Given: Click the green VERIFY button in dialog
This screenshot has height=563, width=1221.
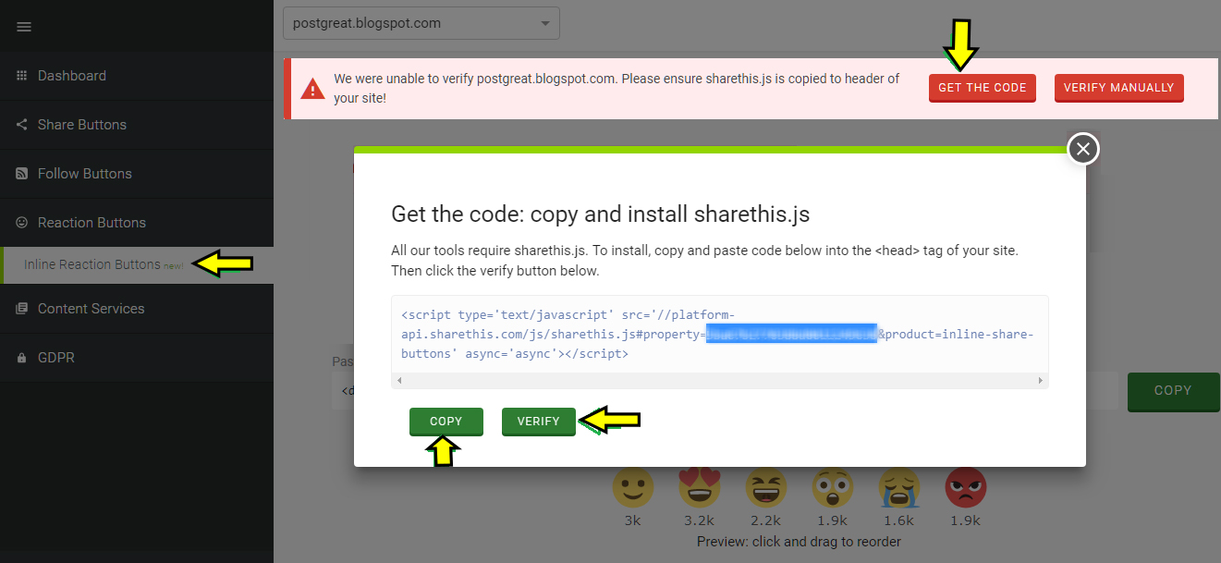Looking at the screenshot, I should point(538,421).
